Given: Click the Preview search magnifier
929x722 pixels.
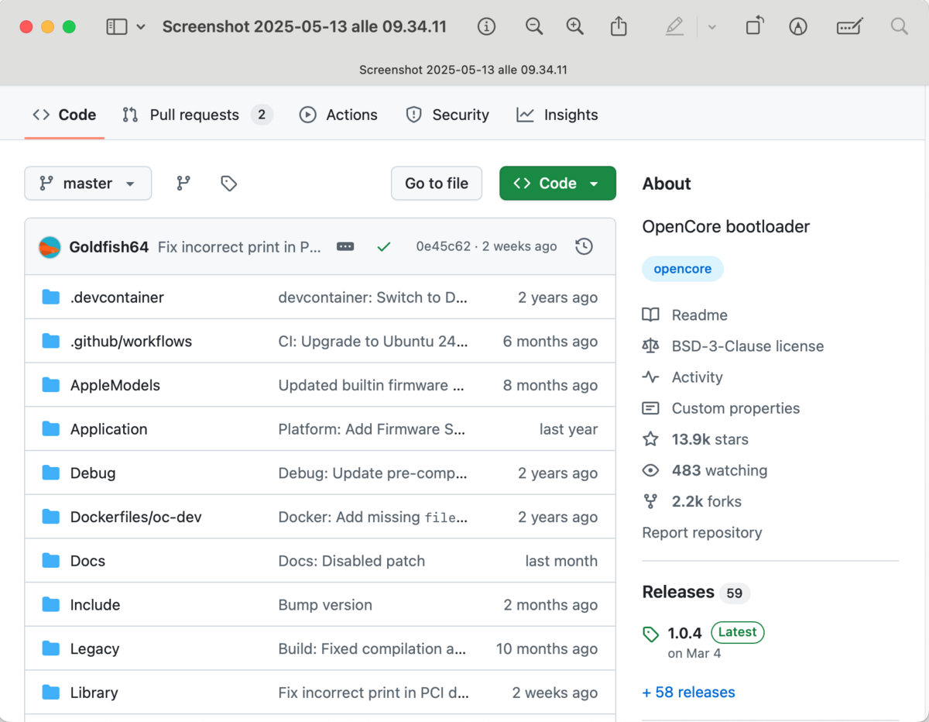Looking at the screenshot, I should (x=899, y=27).
